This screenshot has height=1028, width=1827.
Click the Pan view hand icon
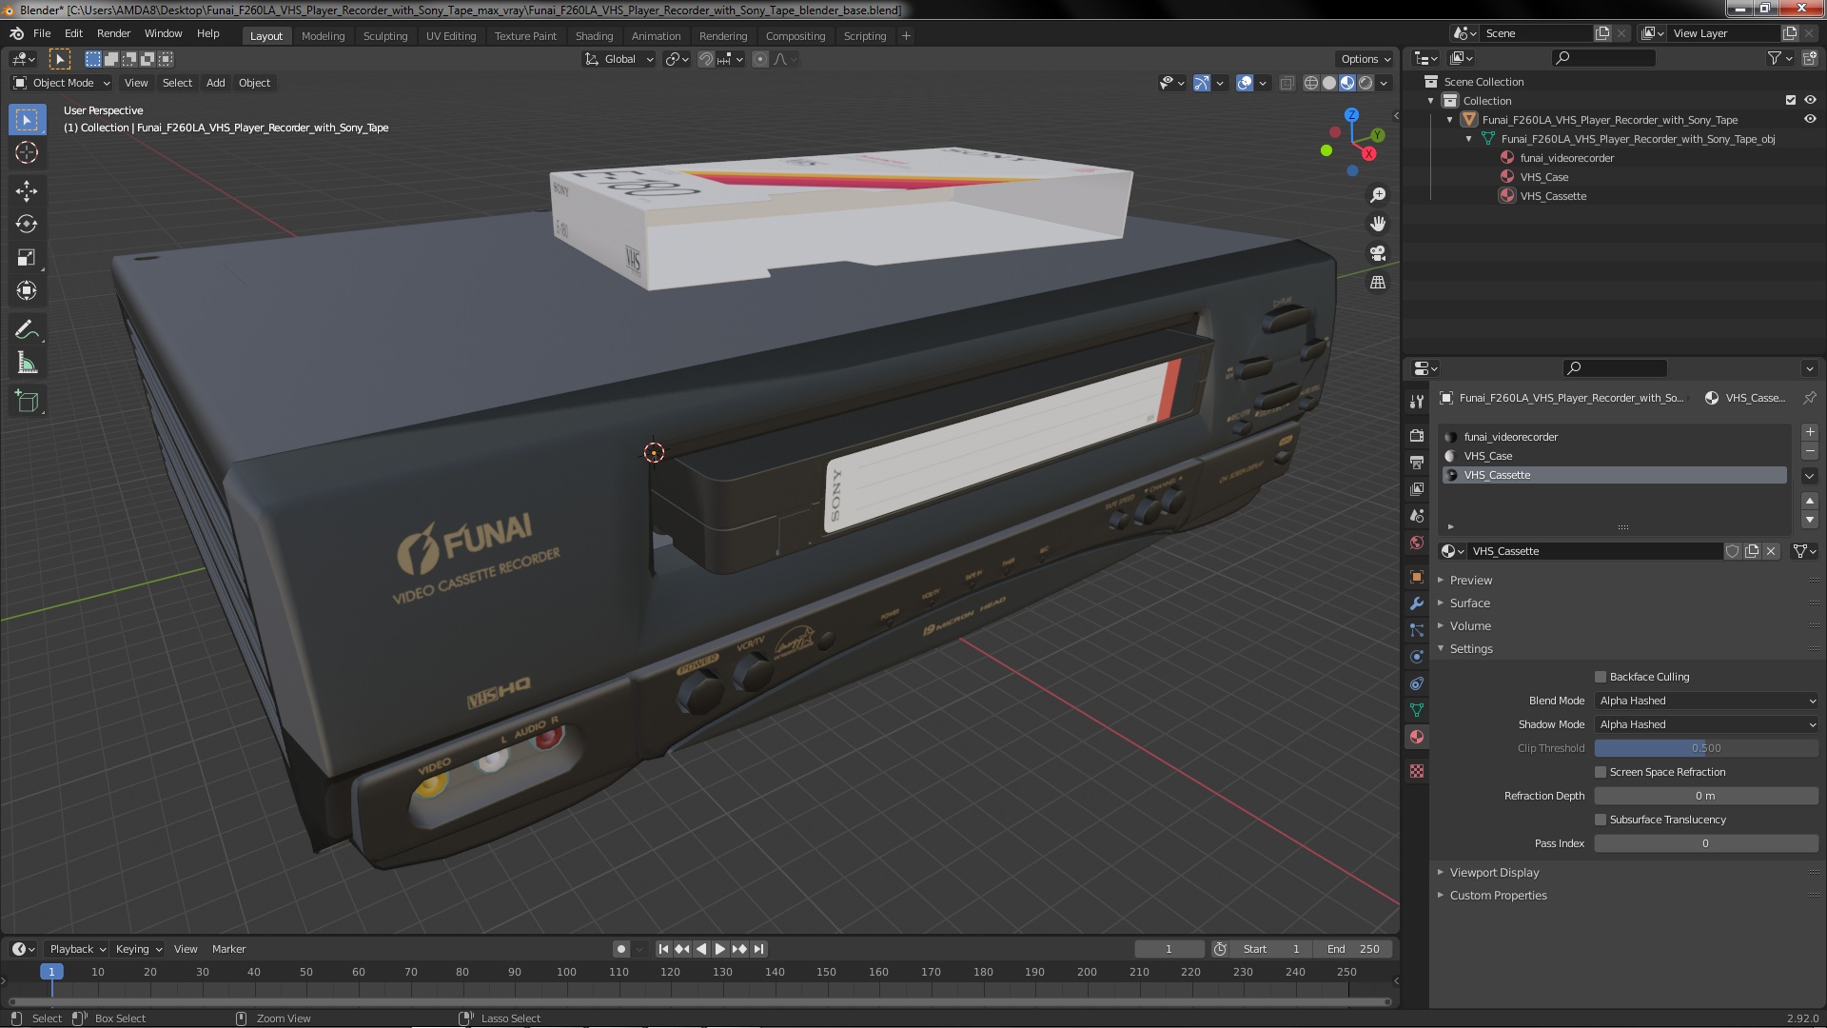pos(1378,225)
